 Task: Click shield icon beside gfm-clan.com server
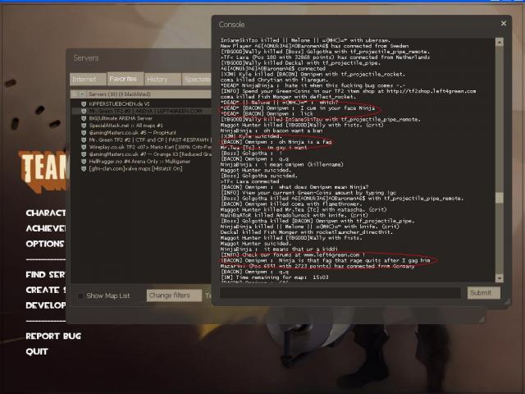pos(83,170)
